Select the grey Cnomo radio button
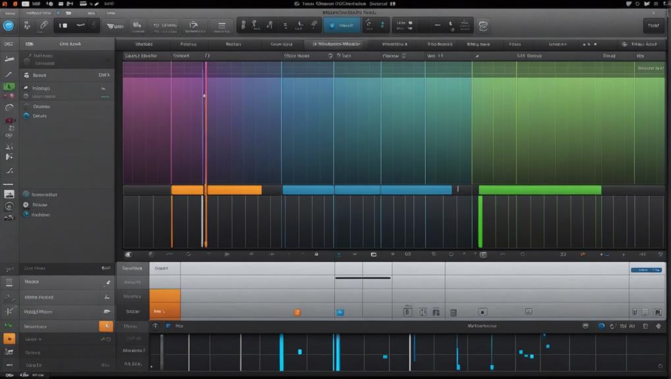This screenshot has height=379, width=671. pyautogui.click(x=26, y=106)
